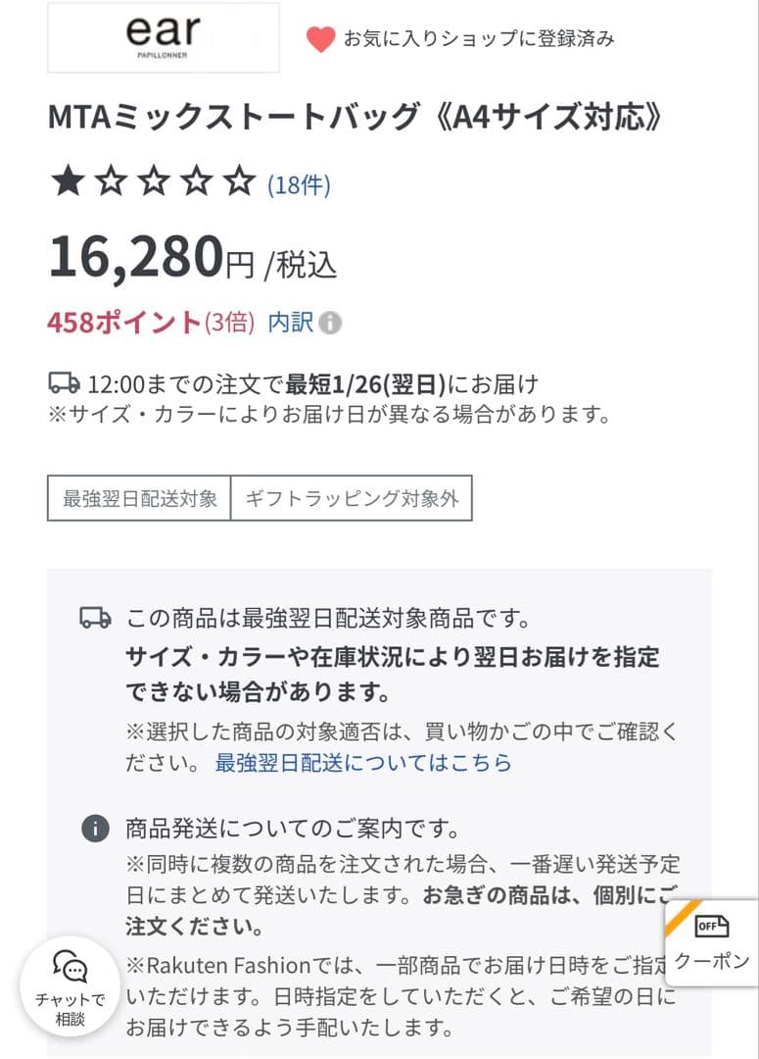Click the info icon next to 内訳
The image size is (759, 1059).
[329, 323]
